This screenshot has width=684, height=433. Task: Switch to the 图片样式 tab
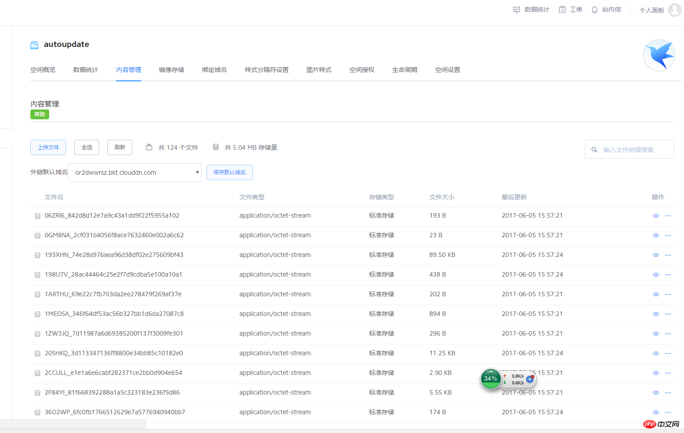click(x=319, y=70)
